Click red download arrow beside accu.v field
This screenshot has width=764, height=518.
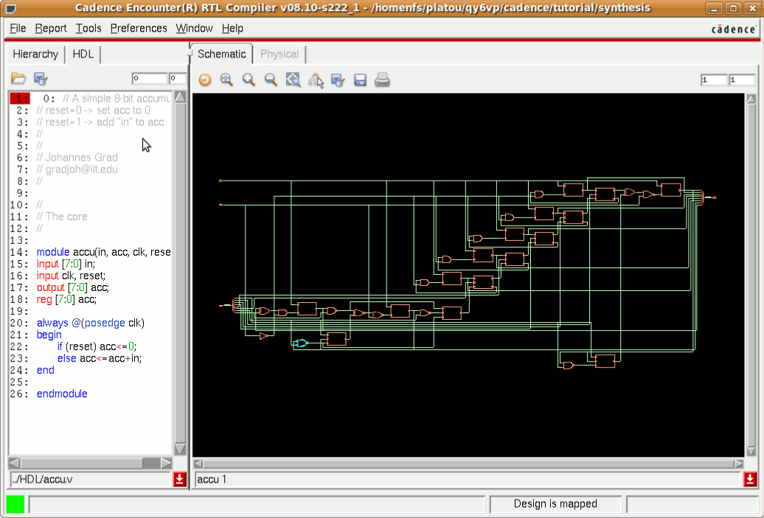tap(179, 480)
